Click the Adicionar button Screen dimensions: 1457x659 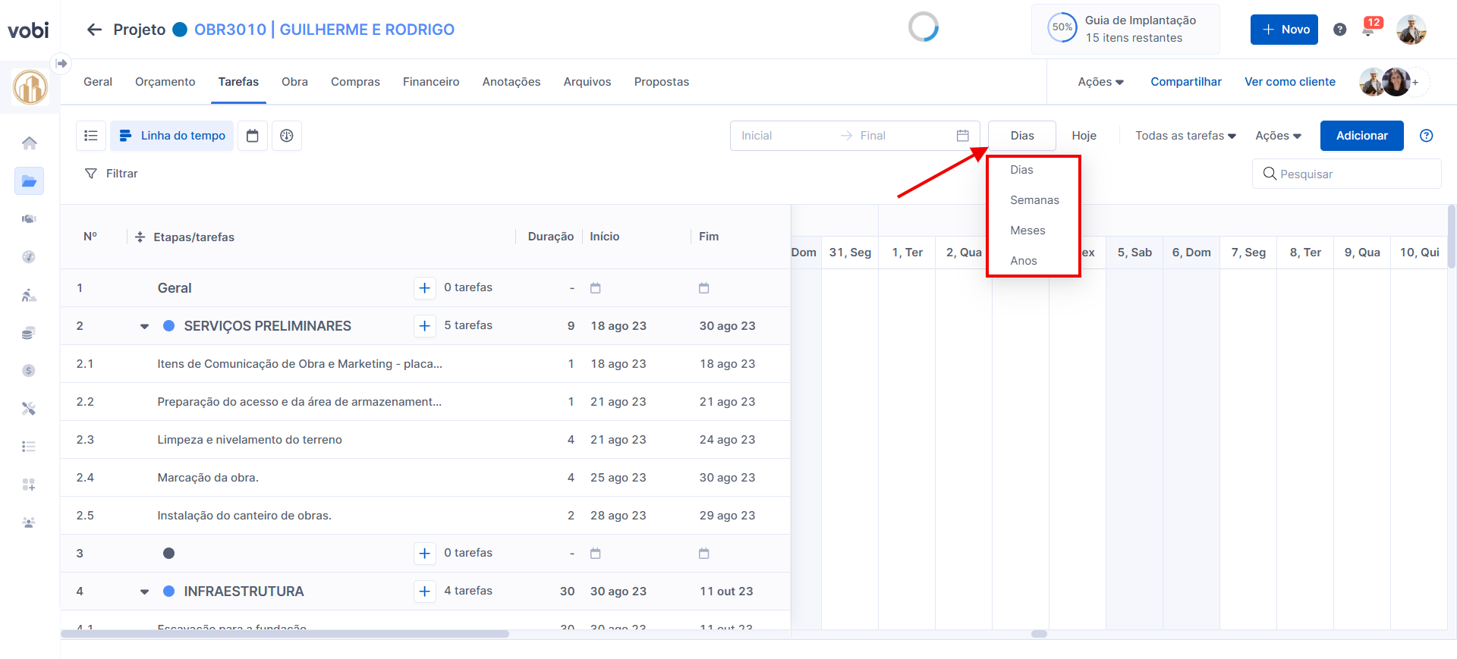point(1362,136)
